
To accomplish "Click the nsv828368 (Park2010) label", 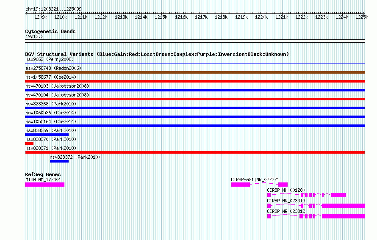I will [x=51, y=104].
